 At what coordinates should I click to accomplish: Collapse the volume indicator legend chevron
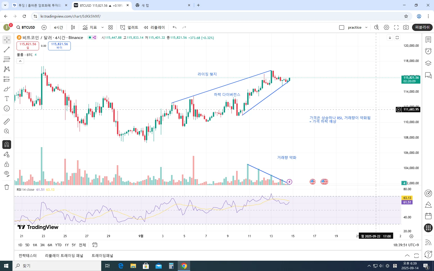[x=20, y=61]
